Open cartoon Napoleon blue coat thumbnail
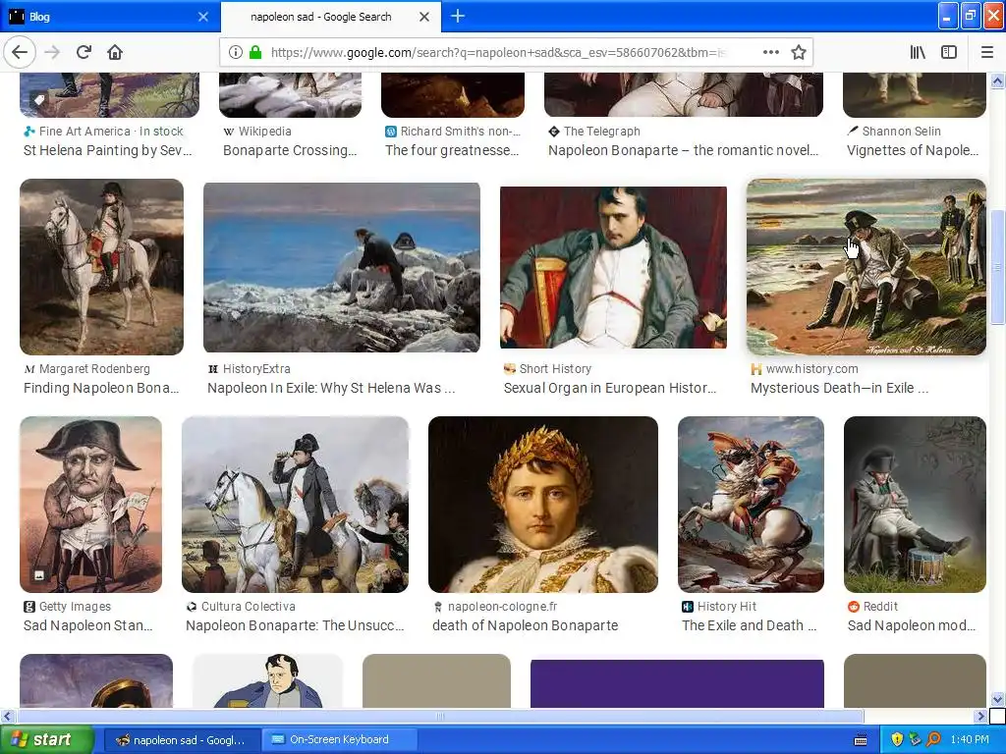 tap(267, 681)
